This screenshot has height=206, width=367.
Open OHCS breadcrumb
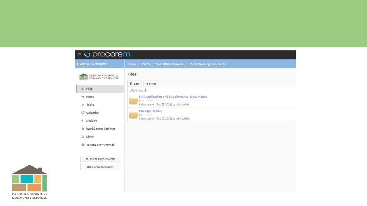(146, 64)
